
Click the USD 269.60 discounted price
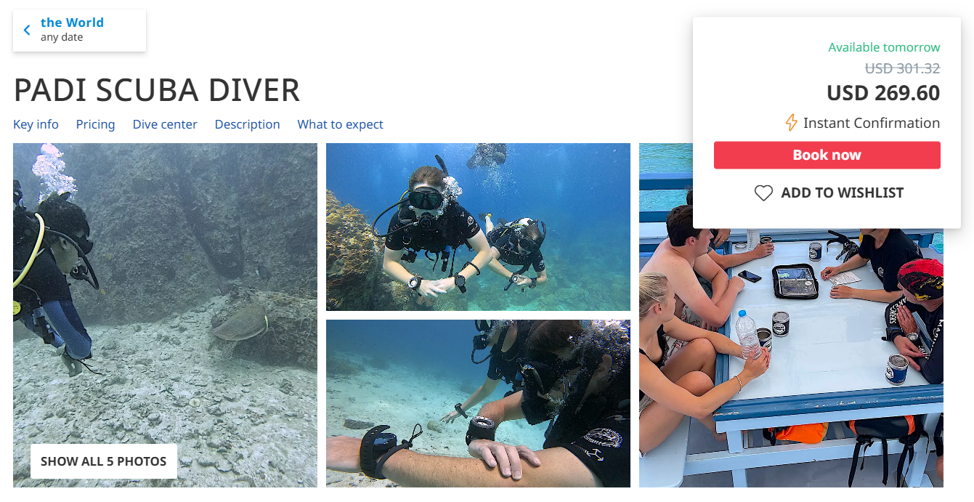point(883,93)
